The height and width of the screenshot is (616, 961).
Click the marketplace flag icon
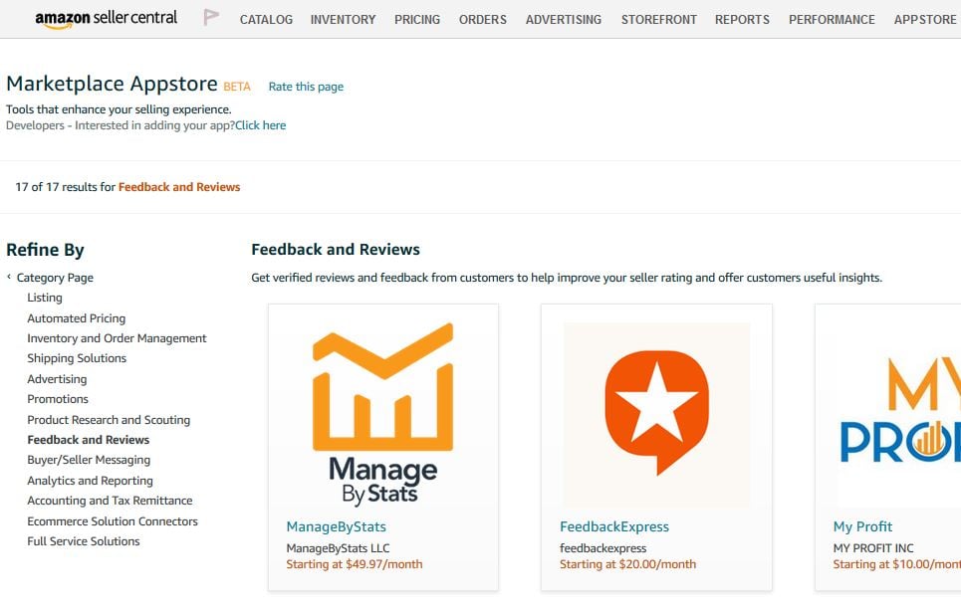pos(211,17)
